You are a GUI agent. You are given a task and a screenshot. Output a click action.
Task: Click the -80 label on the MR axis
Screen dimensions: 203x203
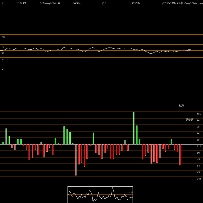tap(198, 173)
